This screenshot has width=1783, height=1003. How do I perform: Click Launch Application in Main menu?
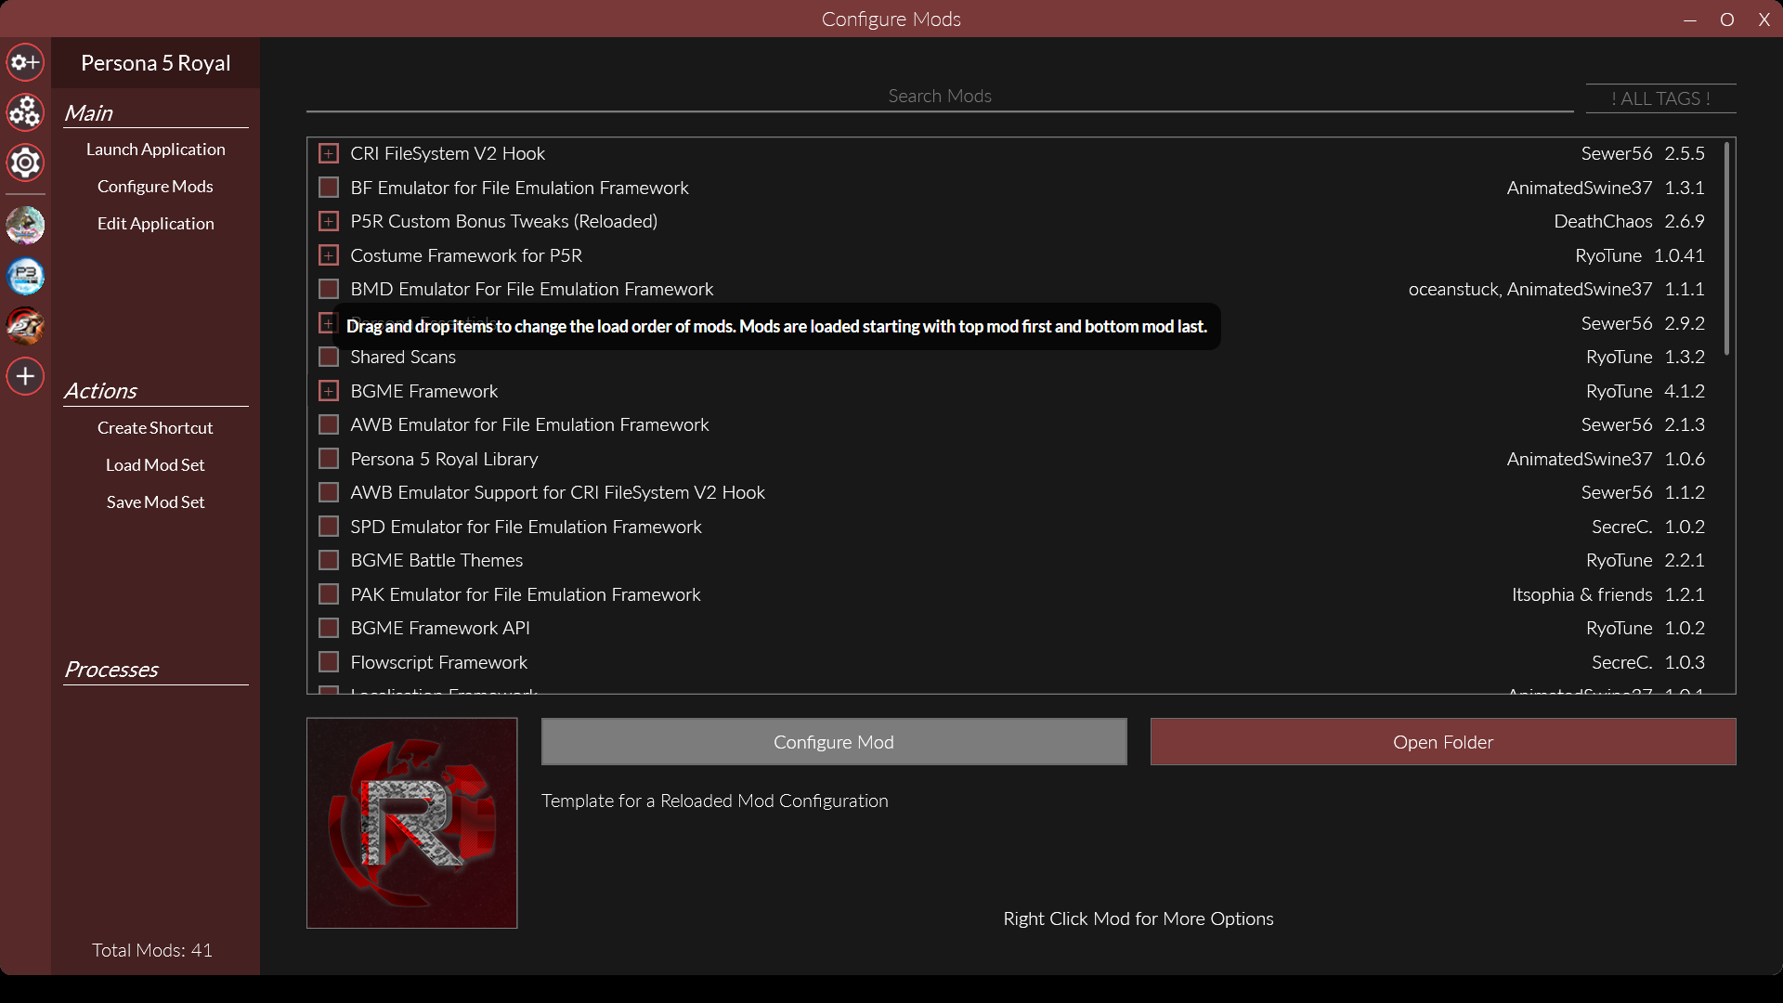(x=156, y=150)
